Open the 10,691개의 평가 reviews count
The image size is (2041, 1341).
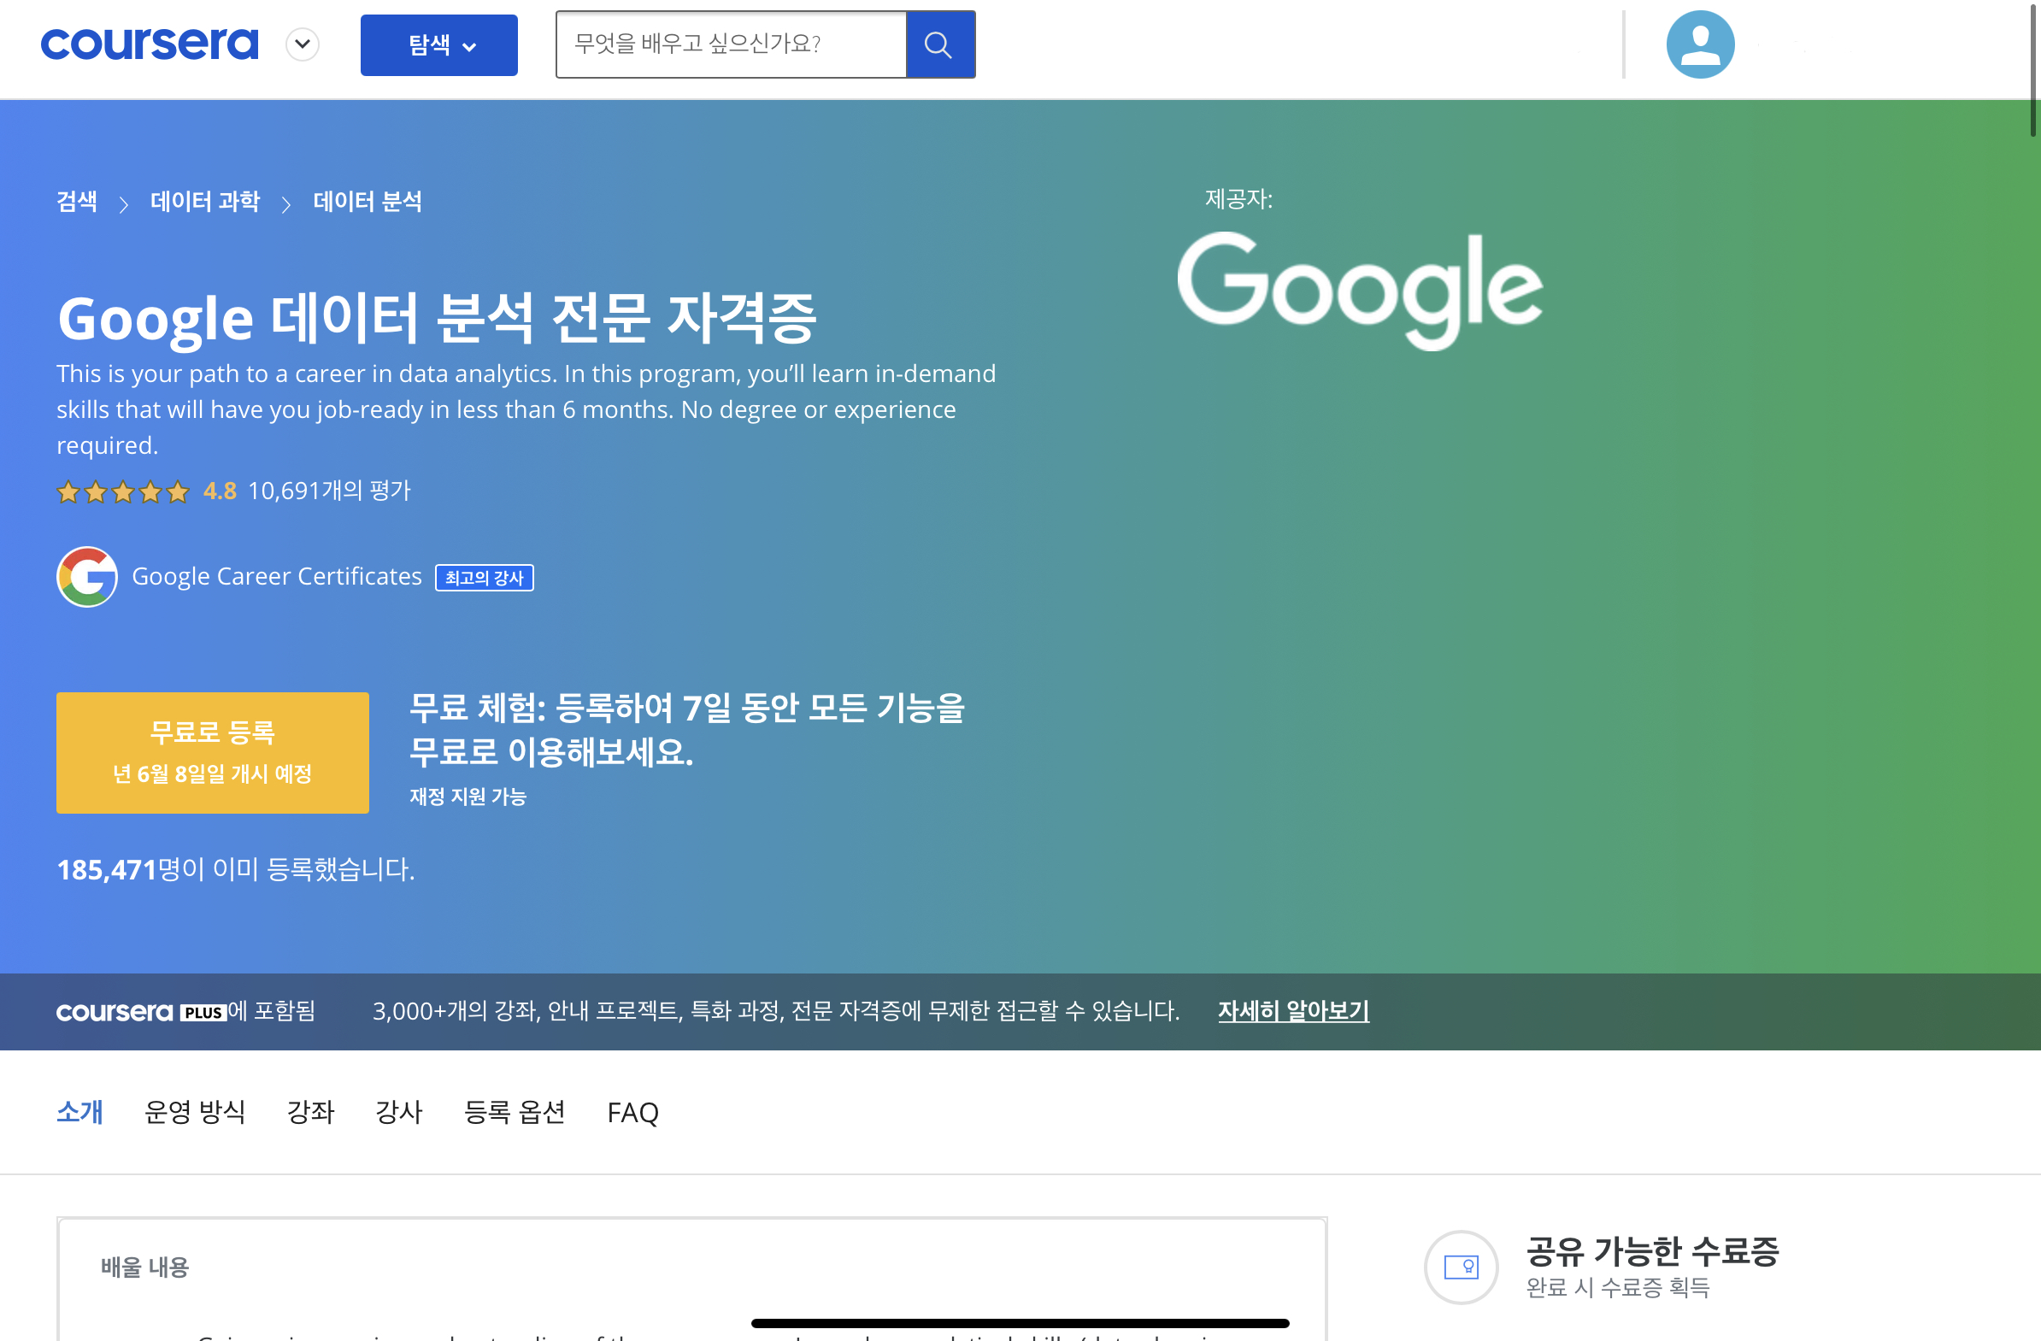pyautogui.click(x=330, y=491)
